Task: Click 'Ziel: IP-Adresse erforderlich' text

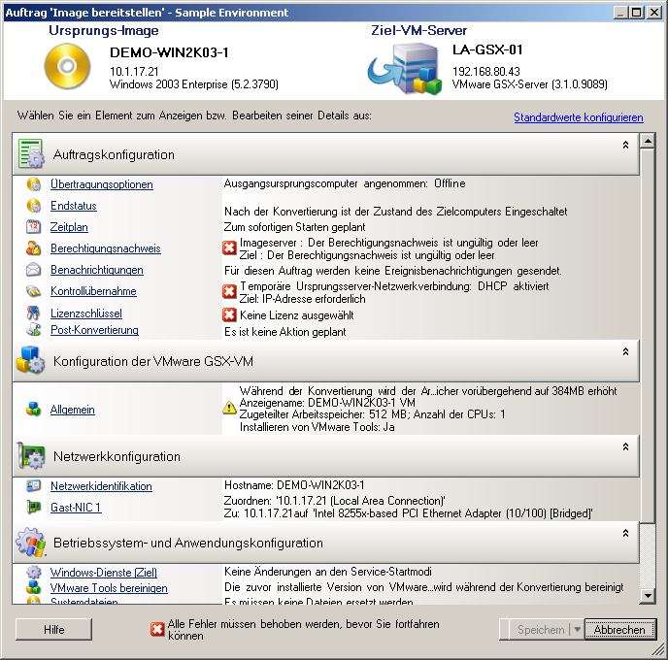Action: 303,299
